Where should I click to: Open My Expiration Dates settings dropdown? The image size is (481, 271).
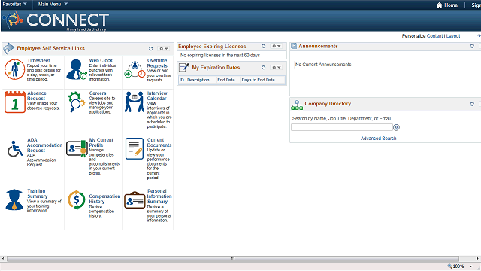277,67
